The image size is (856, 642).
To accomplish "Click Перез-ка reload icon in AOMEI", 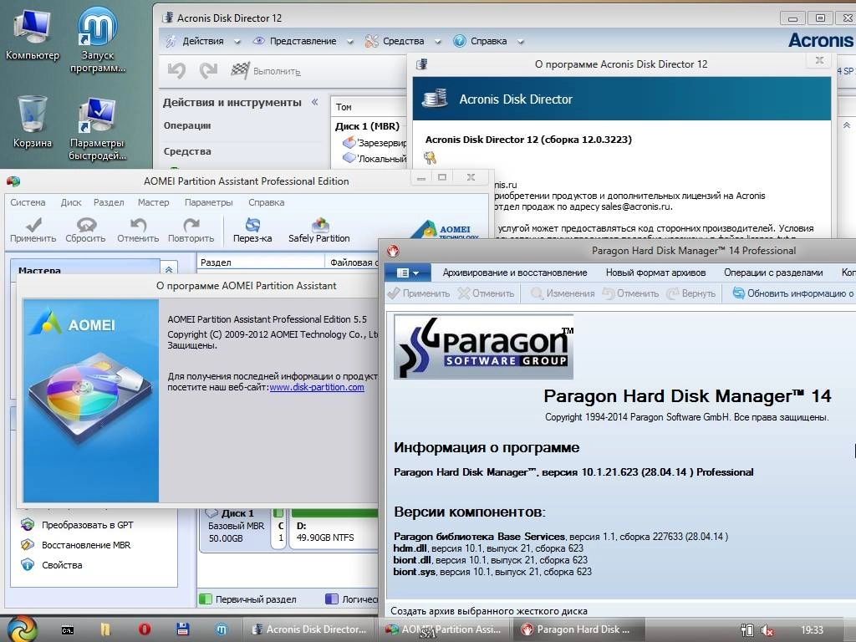I will pos(252,230).
